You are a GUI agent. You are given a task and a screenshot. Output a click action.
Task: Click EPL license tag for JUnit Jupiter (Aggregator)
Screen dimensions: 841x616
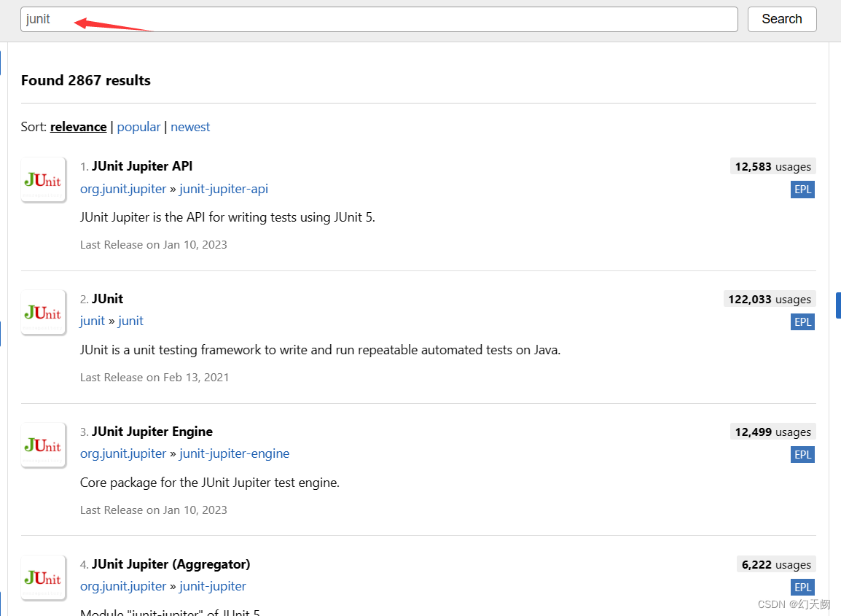point(802,587)
